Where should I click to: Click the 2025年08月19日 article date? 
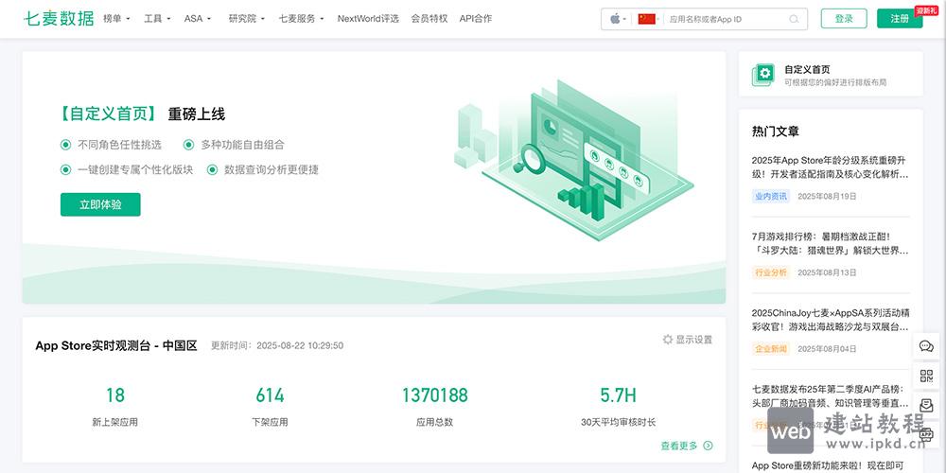tap(827, 196)
